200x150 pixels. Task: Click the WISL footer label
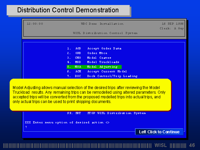tap(161, 145)
